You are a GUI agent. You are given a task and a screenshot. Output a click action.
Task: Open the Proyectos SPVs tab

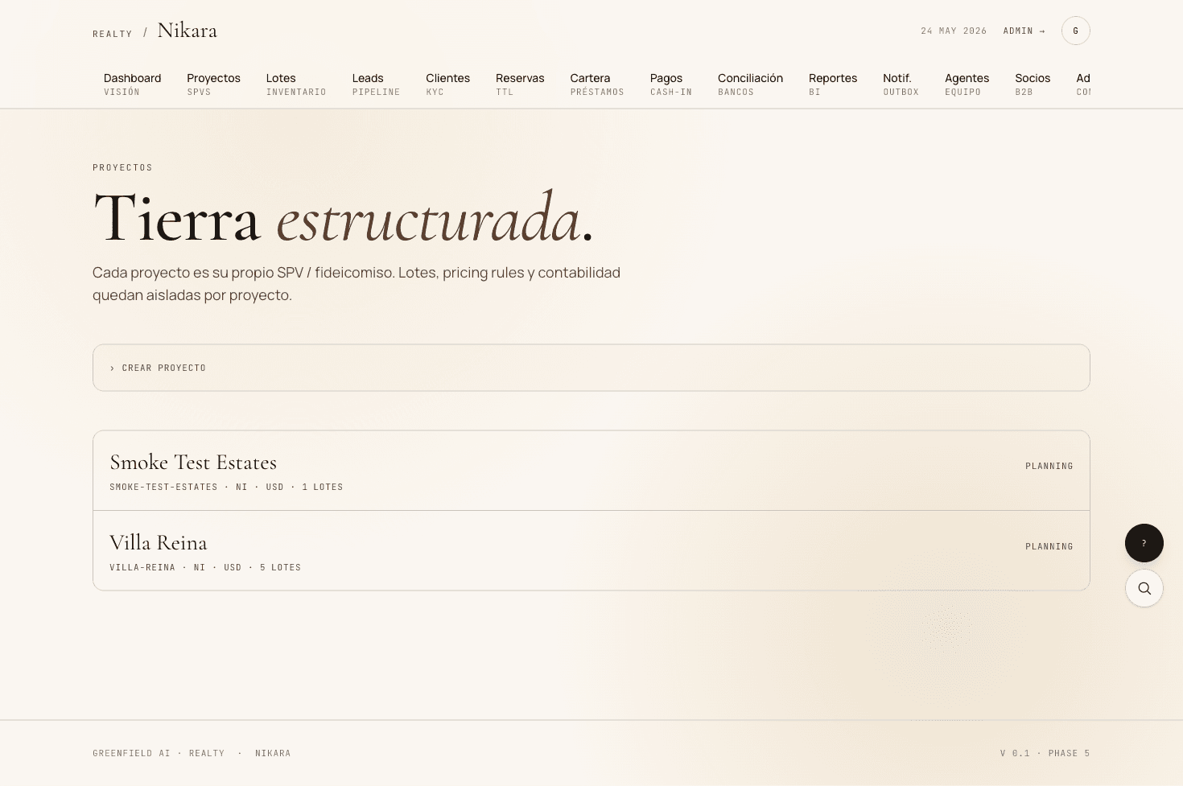[213, 84]
